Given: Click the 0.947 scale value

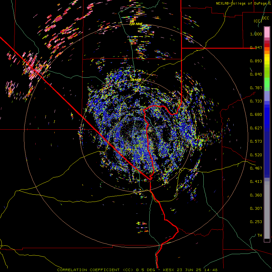Looking at the screenshot, I should tap(256, 47).
